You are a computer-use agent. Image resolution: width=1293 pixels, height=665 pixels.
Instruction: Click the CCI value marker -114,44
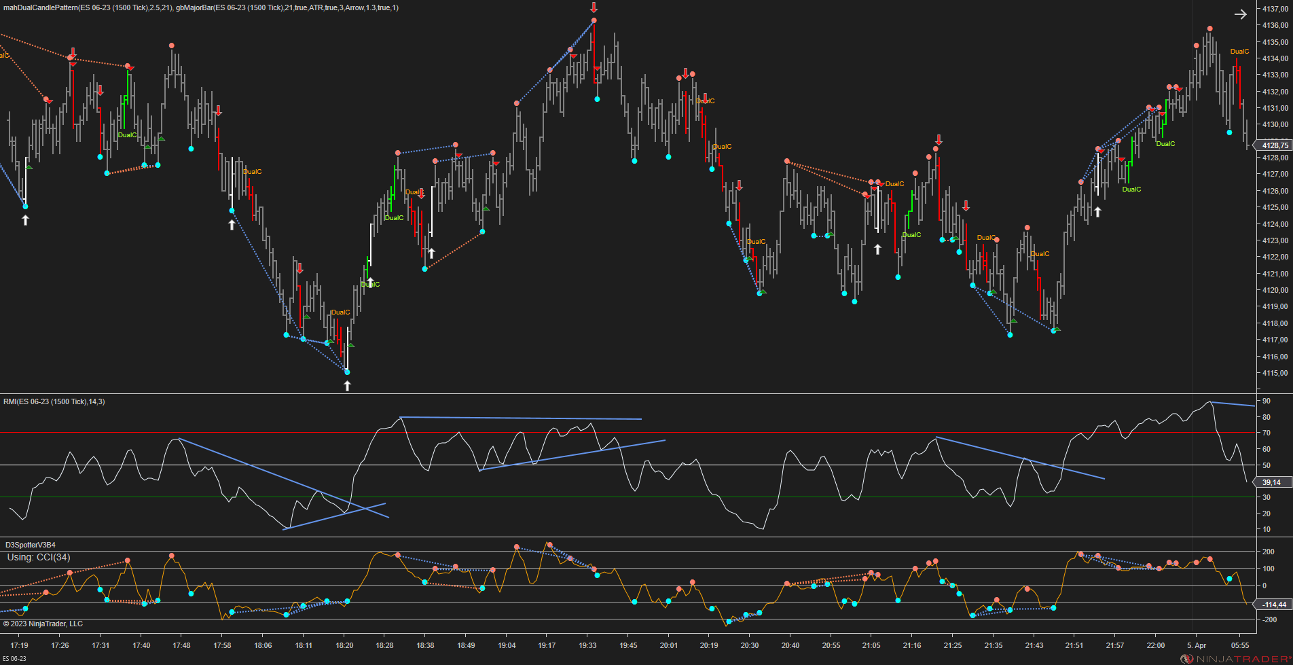(x=1273, y=605)
